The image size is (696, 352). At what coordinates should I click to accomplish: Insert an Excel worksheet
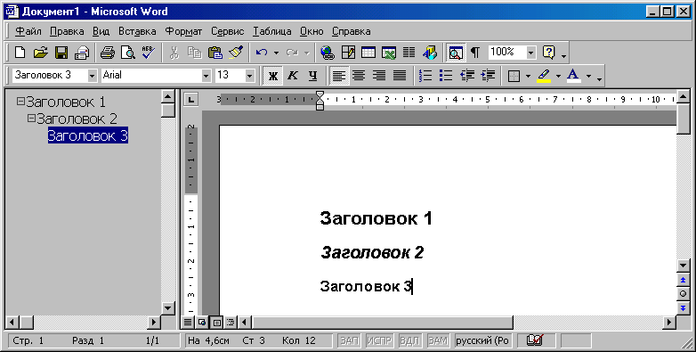(389, 53)
